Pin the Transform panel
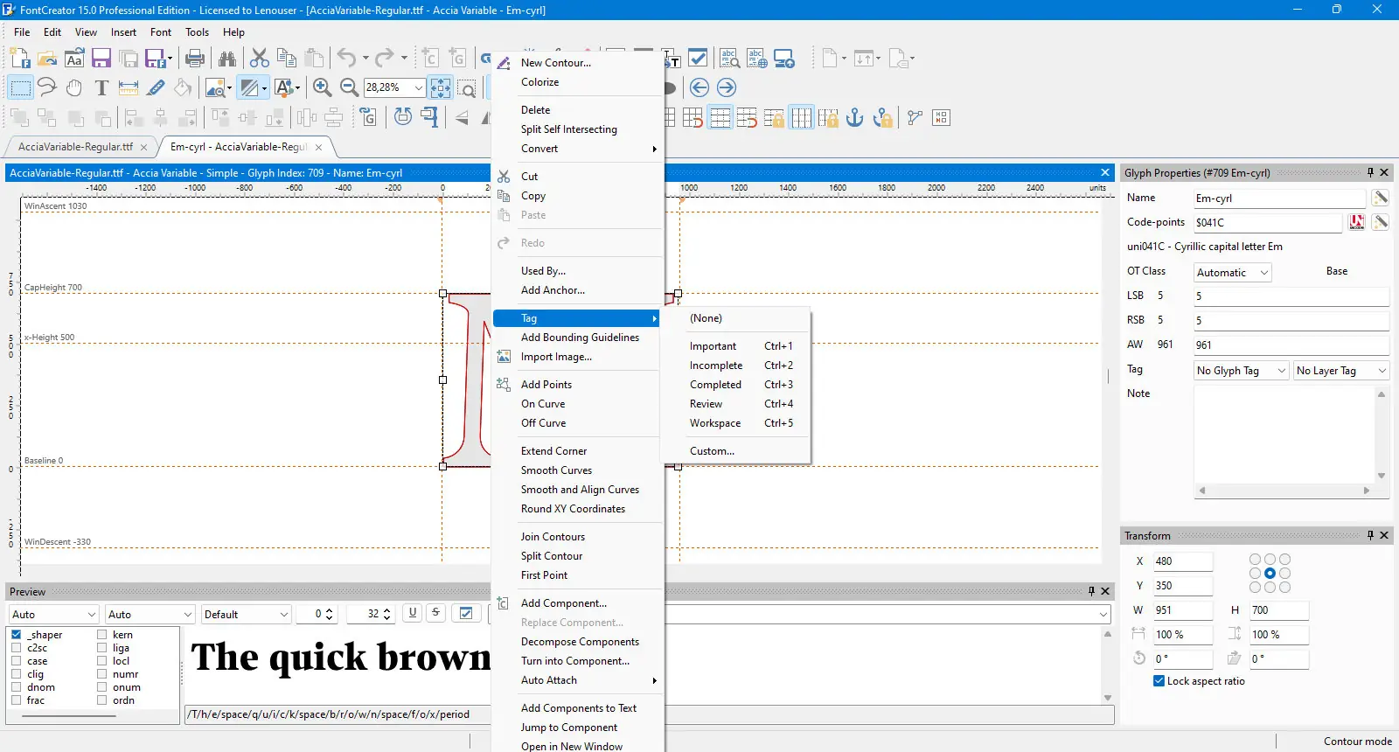Viewport: 1399px width, 752px height. pos(1370,535)
